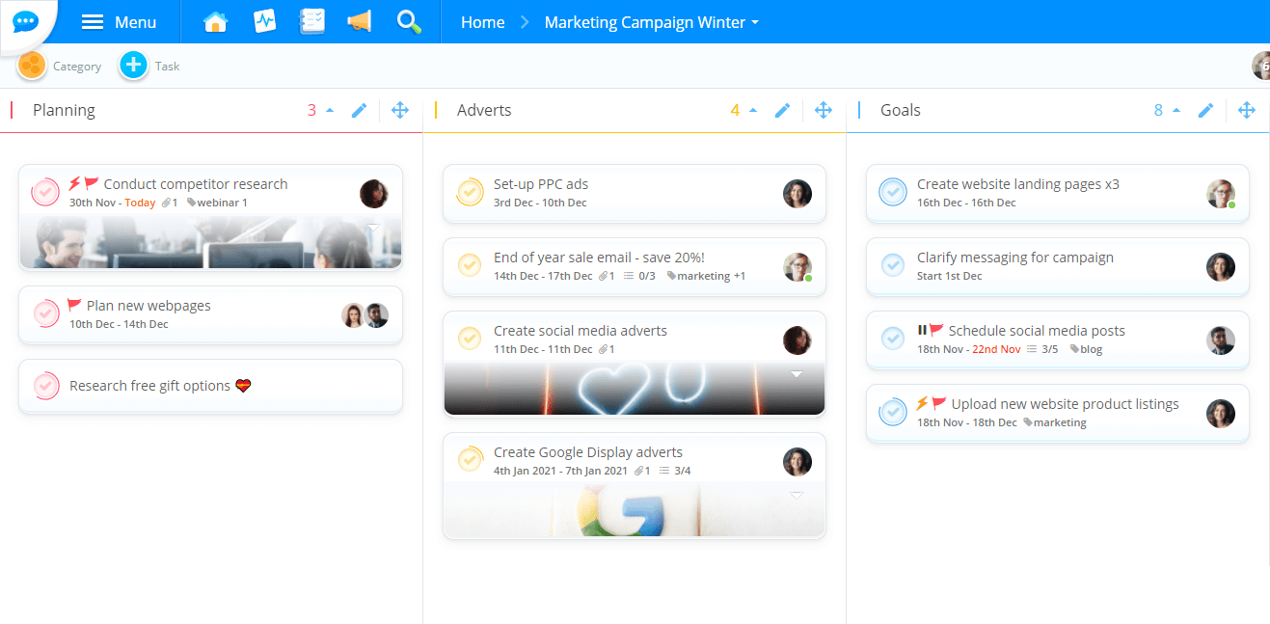
Task: Open Plan new webpages task
Action: tap(149, 306)
